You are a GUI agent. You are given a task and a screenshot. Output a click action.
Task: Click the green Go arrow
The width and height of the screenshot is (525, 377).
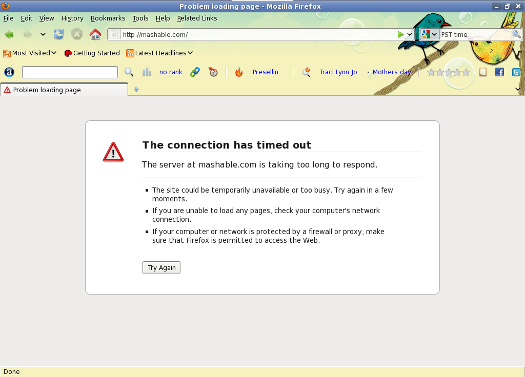click(400, 34)
